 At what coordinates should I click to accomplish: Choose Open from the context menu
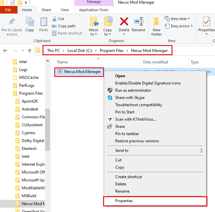click(155, 76)
